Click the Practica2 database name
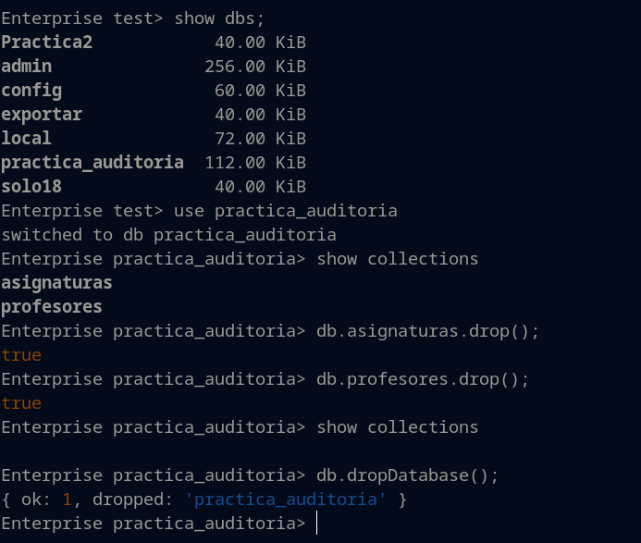The width and height of the screenshot is (641, 543). [46, 43]
